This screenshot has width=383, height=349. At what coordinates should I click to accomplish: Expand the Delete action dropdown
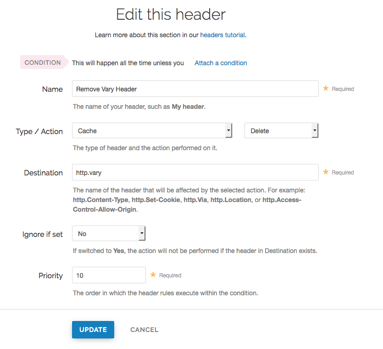(281, 131)
